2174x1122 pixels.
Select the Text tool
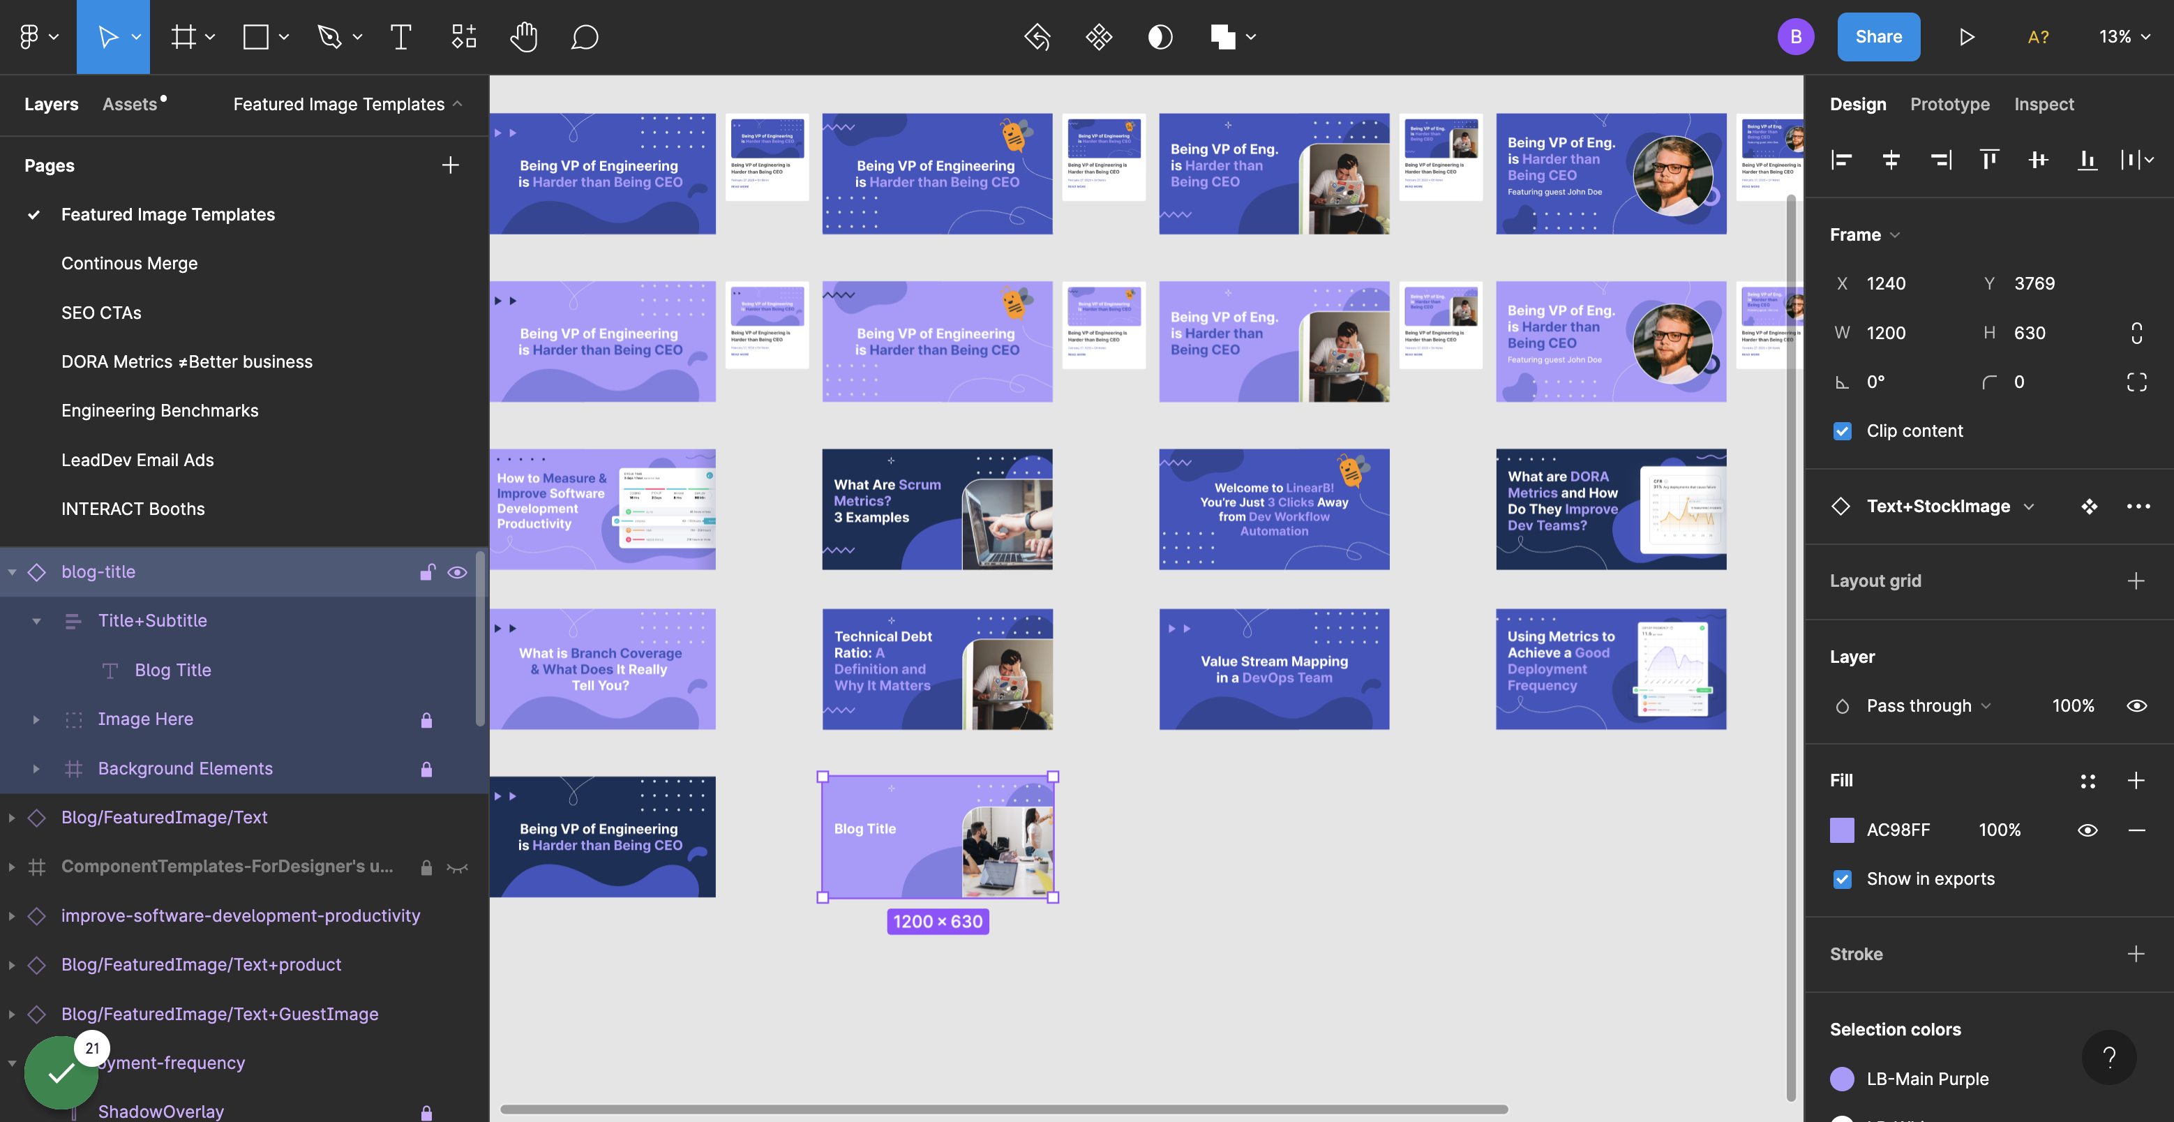(401, 36)
